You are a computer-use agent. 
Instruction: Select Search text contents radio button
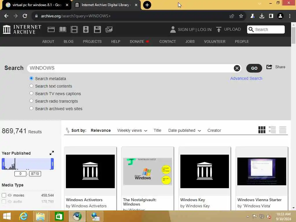(x=31, y=86)
